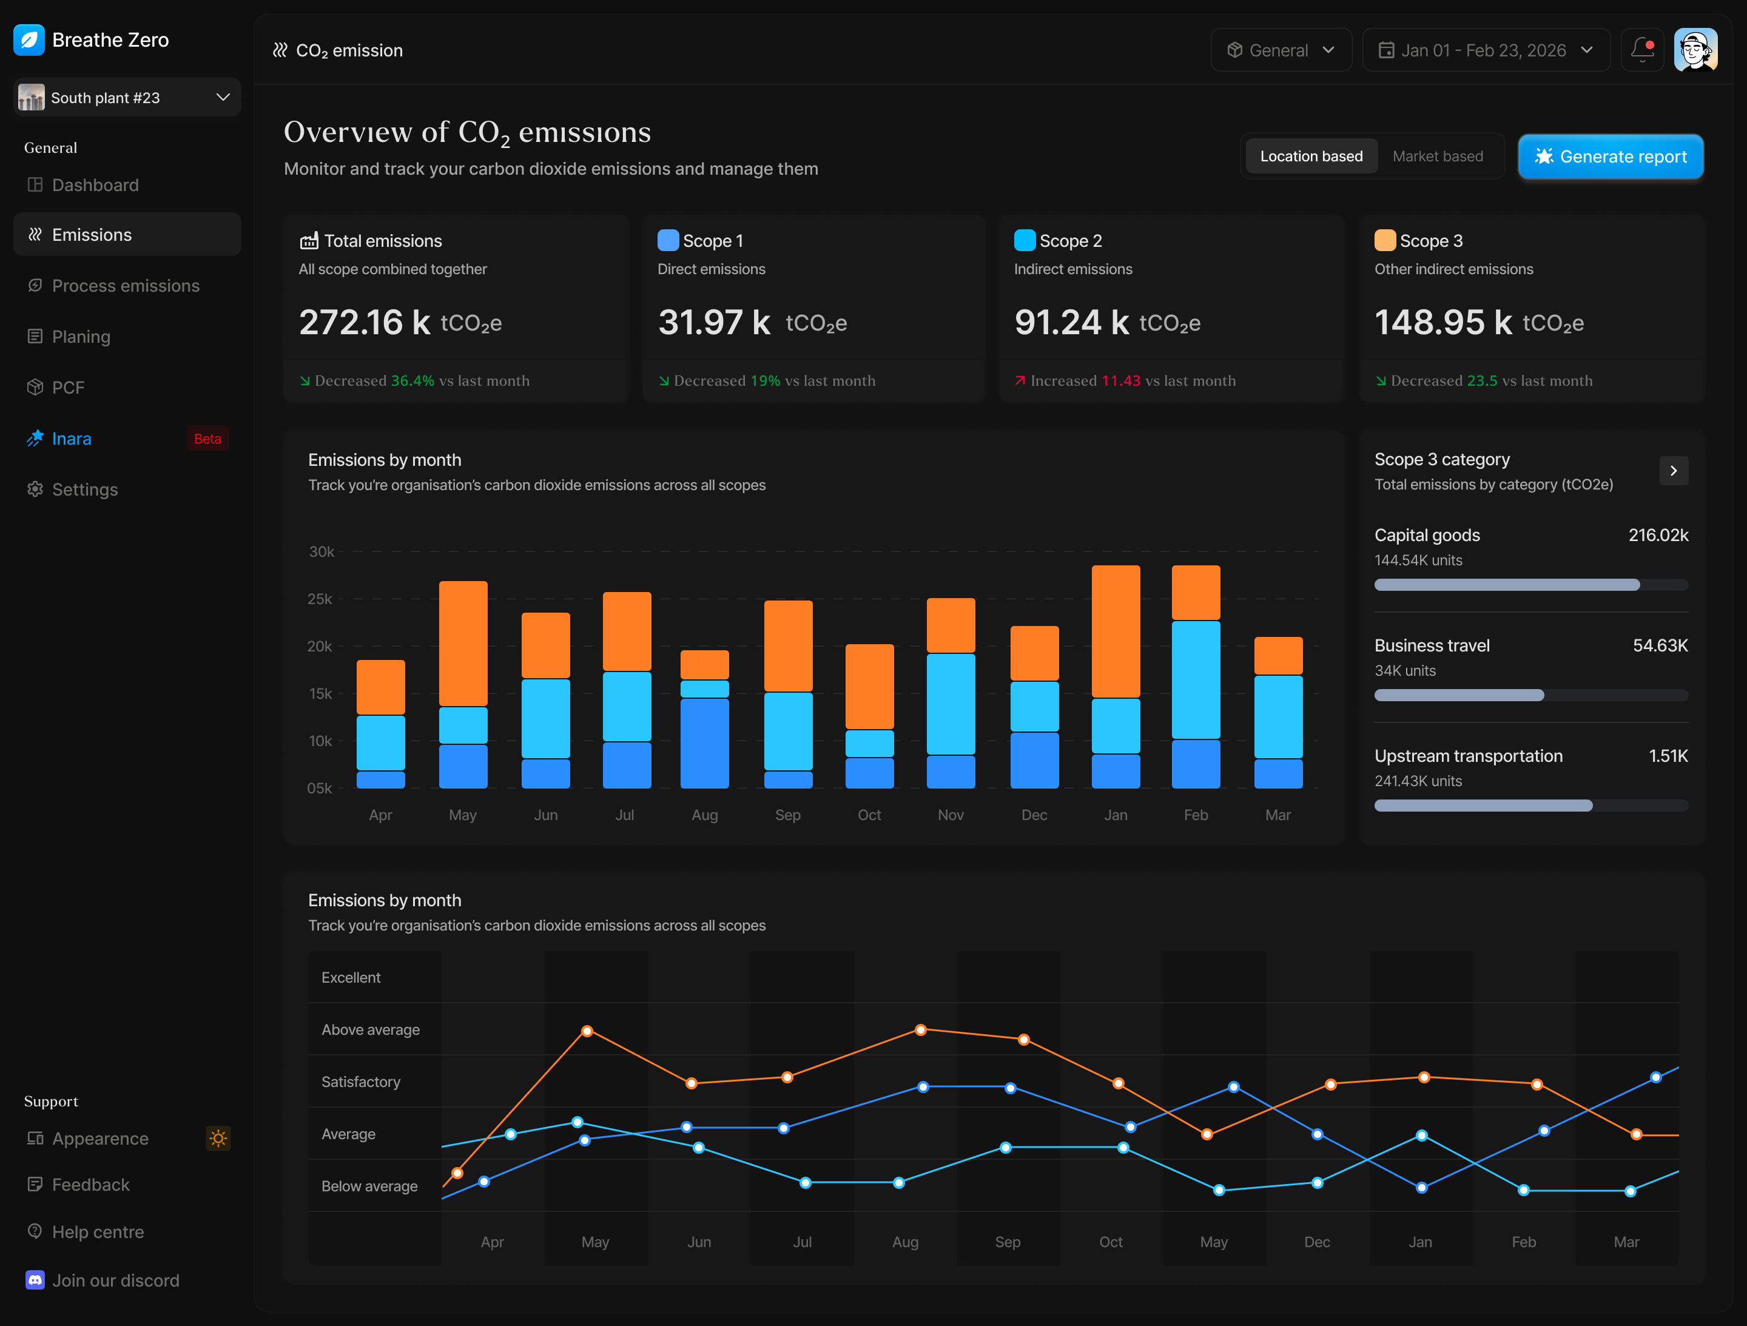Select Location based view

point(1311,156)
